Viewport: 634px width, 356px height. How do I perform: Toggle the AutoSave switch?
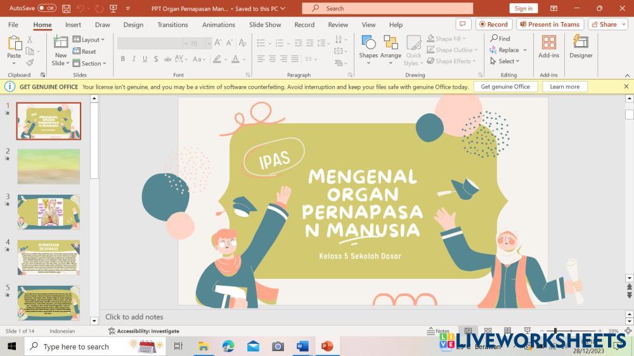tap(47, 8)
